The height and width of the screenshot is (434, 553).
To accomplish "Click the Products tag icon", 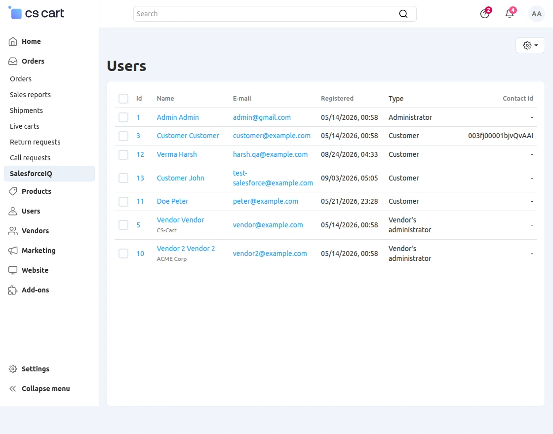I will [x=13, y=191].
